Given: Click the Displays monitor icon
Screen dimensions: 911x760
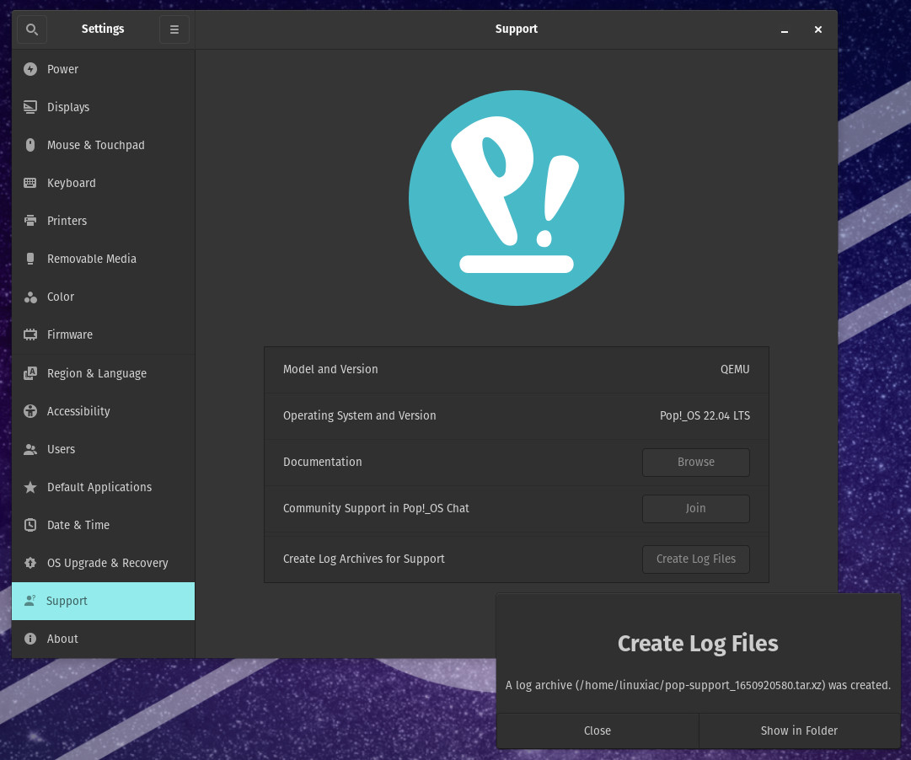Looking at the screenshot, I should pyautogui.click(x=30, y=107).
